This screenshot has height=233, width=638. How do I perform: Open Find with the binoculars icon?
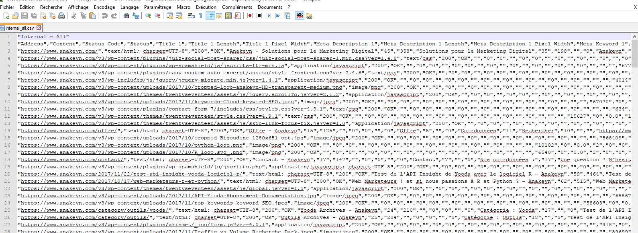pyautogui.click(x=126, y=16)
